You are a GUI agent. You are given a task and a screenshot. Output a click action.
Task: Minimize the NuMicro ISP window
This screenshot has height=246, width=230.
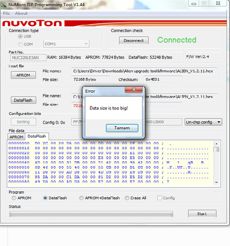tap(194, 3)
